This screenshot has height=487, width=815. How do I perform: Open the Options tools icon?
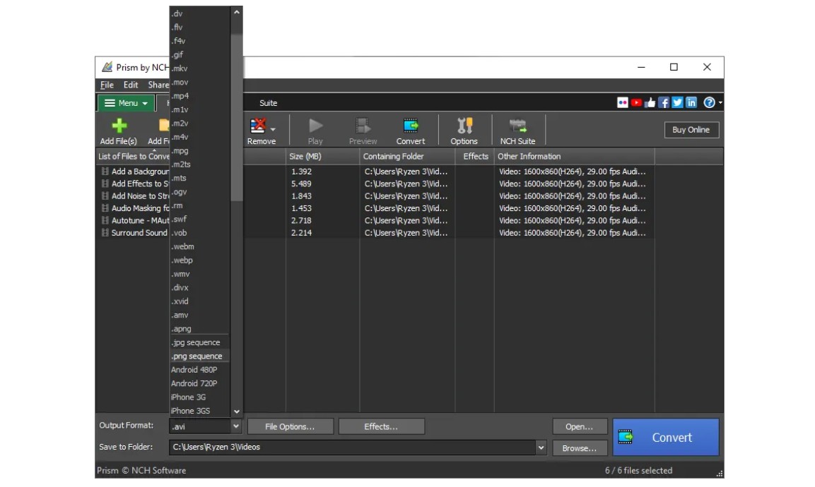coord(464,126)
